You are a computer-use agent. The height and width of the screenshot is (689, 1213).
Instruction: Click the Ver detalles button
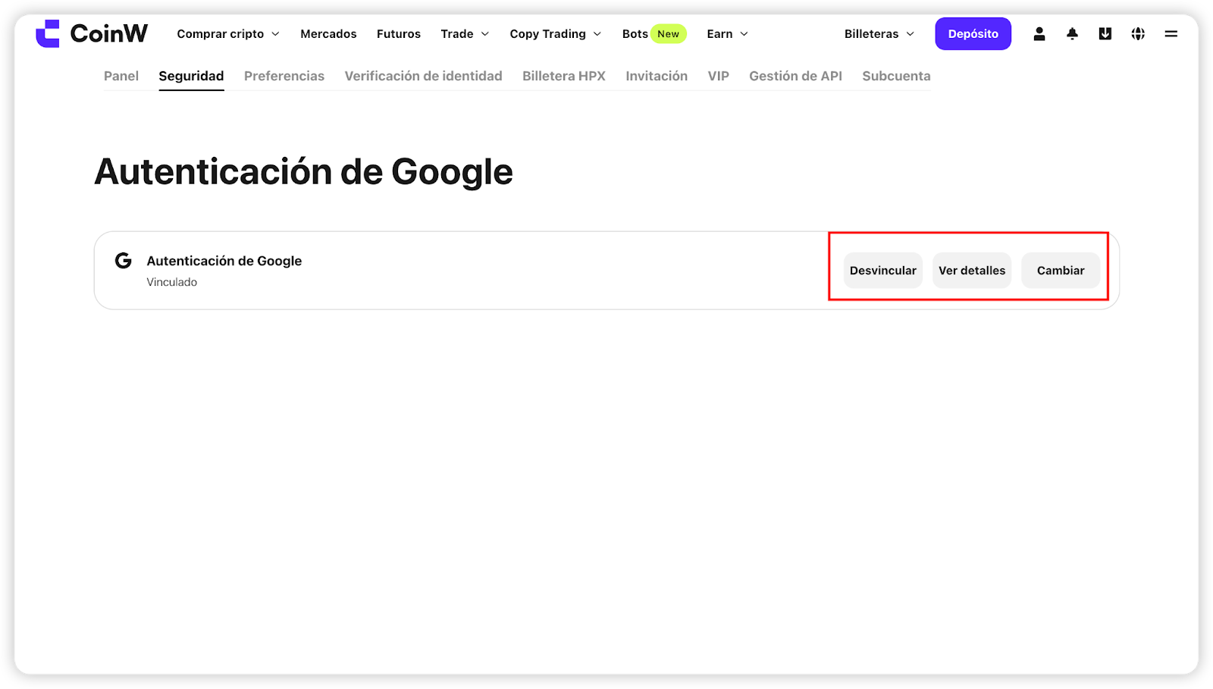tap(972, 271)
